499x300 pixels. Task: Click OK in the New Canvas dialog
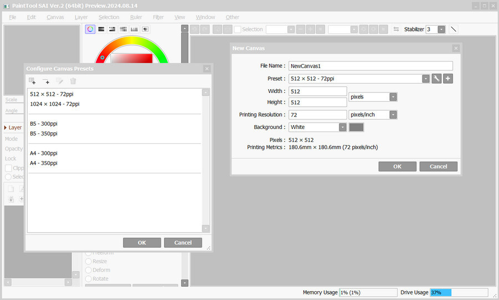click(397, 167)
